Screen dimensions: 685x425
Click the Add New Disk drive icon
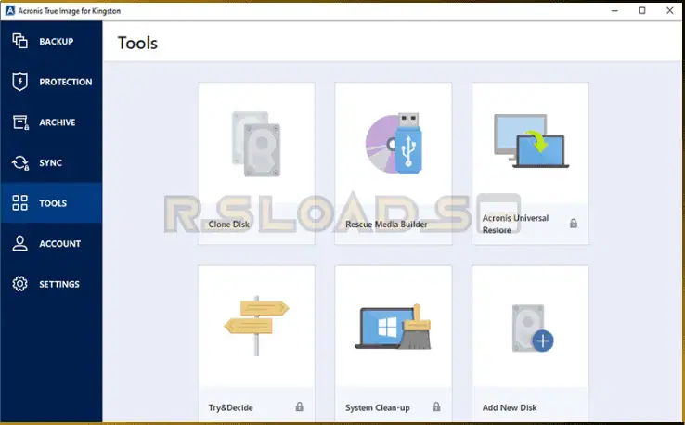click(x=532, y=328)
